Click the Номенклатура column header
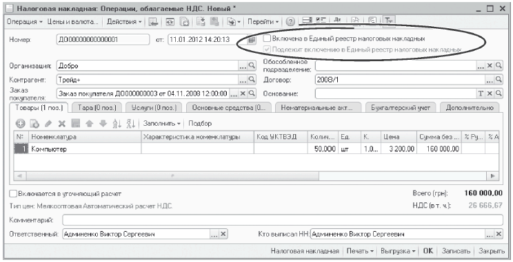 point(85,137)
